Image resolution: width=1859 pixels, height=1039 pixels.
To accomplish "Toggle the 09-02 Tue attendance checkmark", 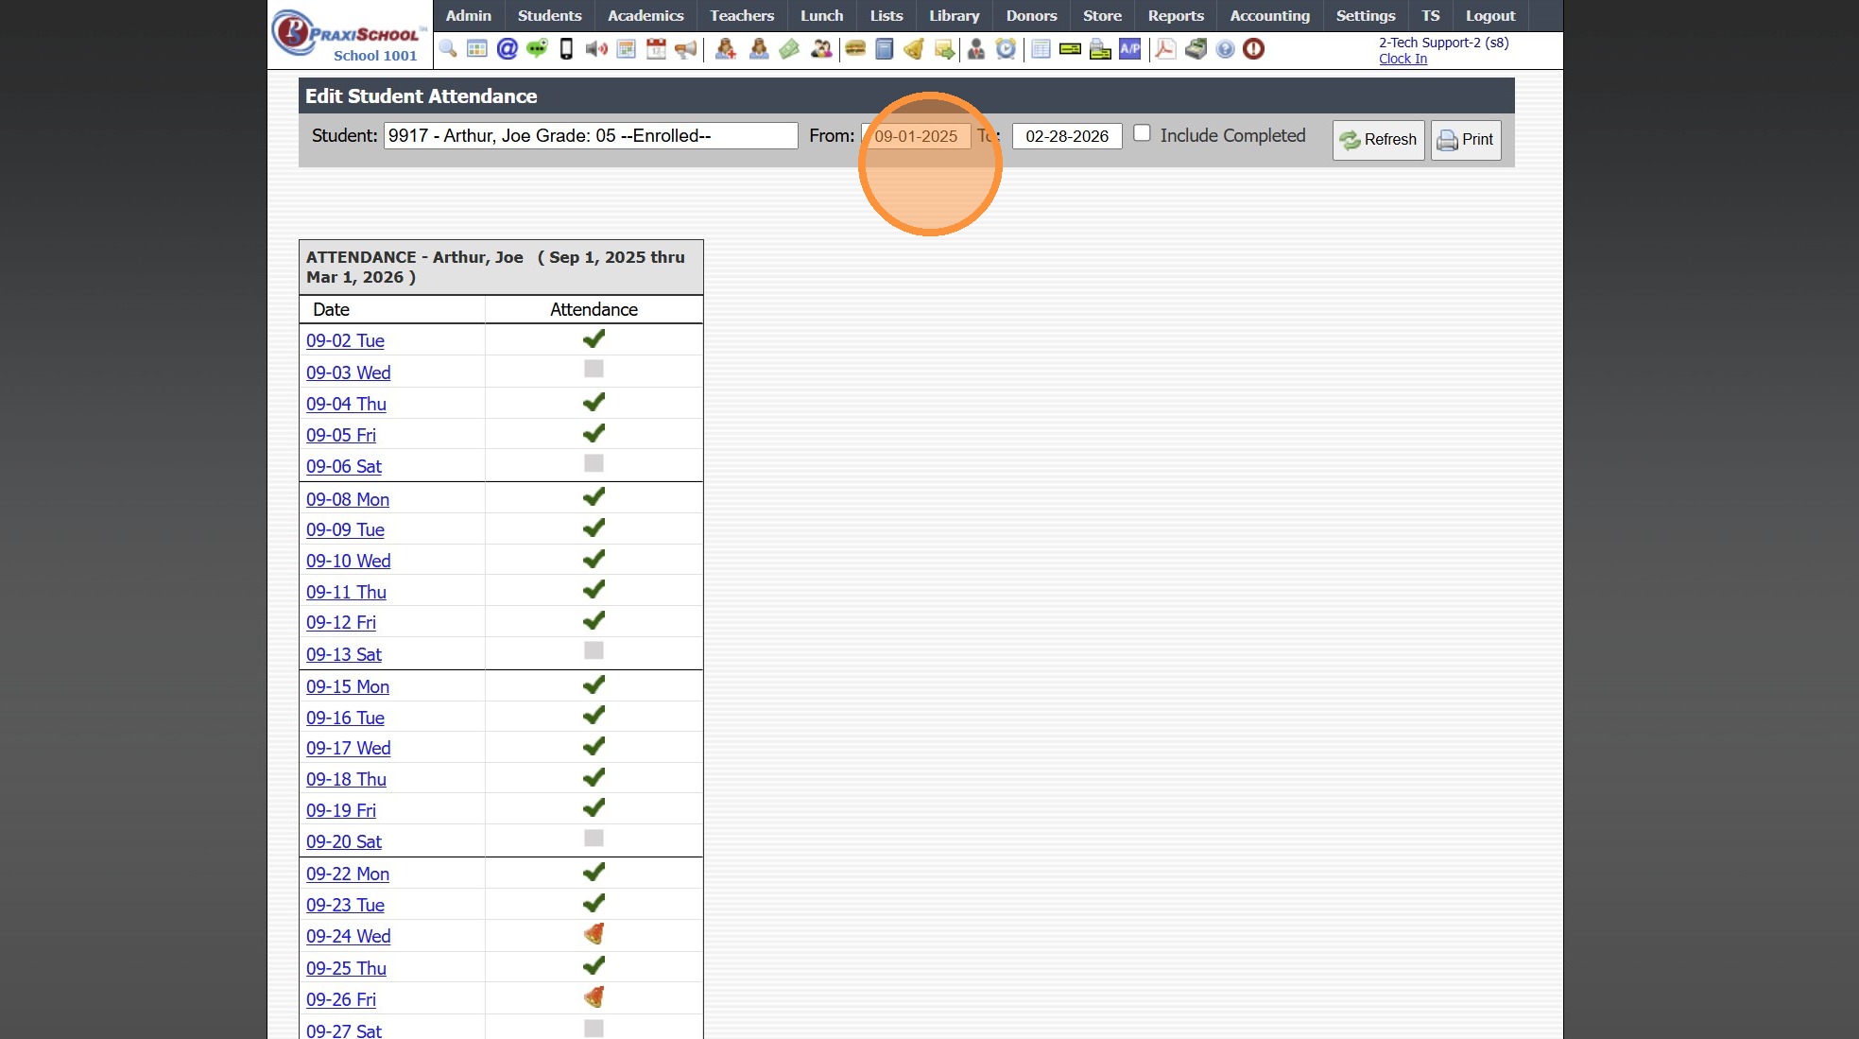I will tap(594, 338).
